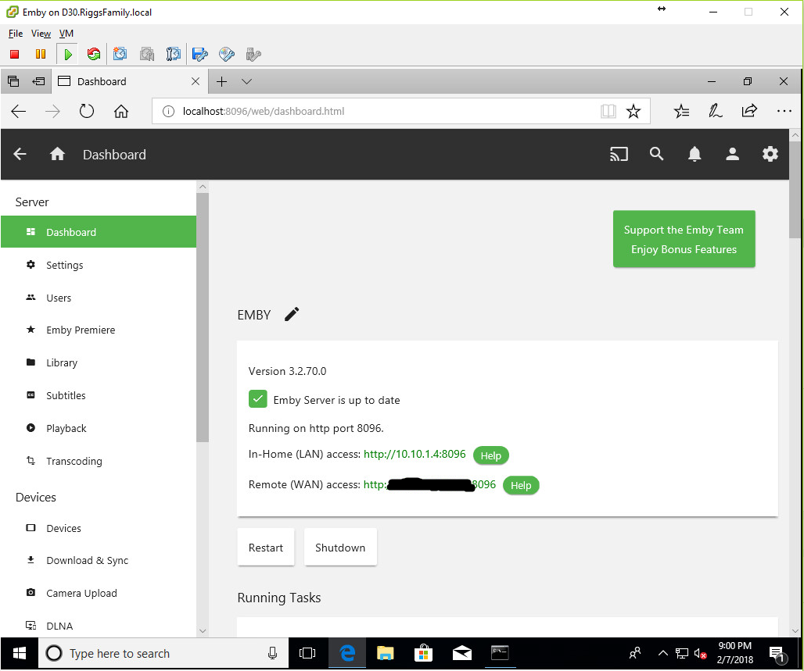
Task: Open Edge more options menu
Action: [x=784, y=111]
